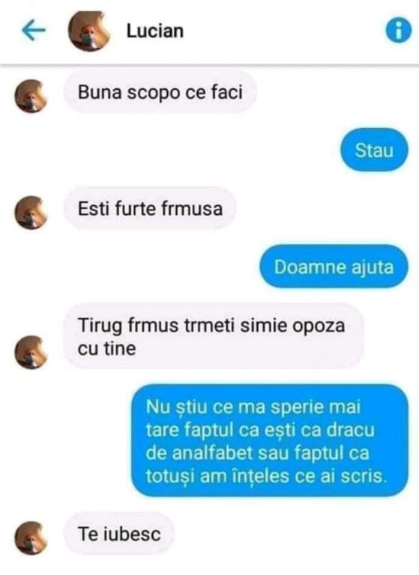
Task: Tap avatar beside 'Te iubesc'
Action: (x=31, y=538)
